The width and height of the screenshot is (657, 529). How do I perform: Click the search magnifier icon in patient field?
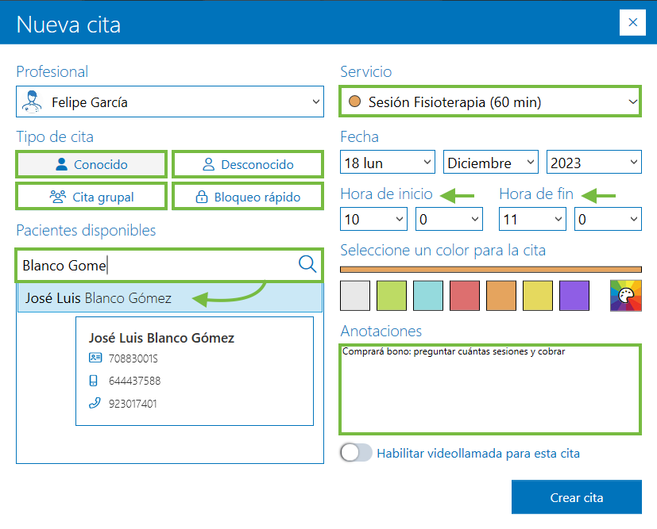click(307, 264)
